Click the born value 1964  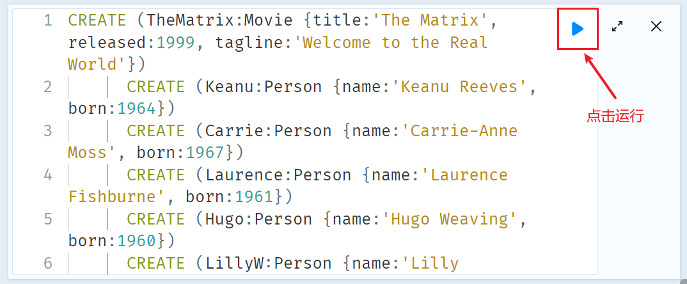[137, 109]
